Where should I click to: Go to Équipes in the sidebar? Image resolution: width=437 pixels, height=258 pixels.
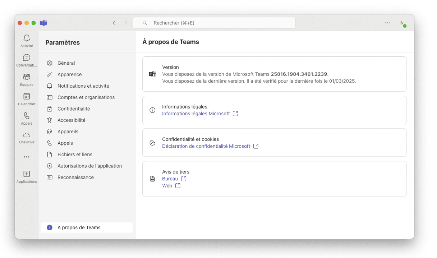tap(27, 80)
